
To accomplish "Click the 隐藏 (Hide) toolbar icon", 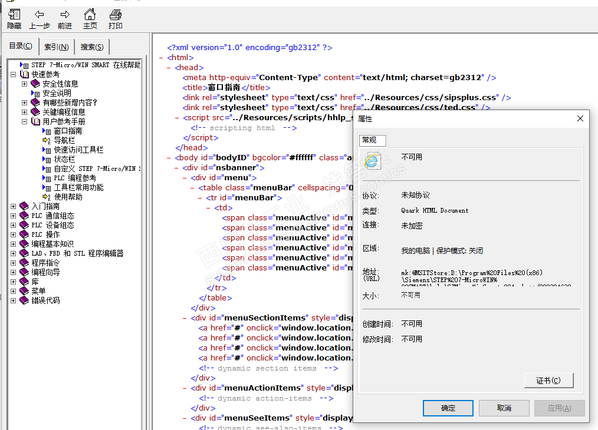I will click(14, 15).
